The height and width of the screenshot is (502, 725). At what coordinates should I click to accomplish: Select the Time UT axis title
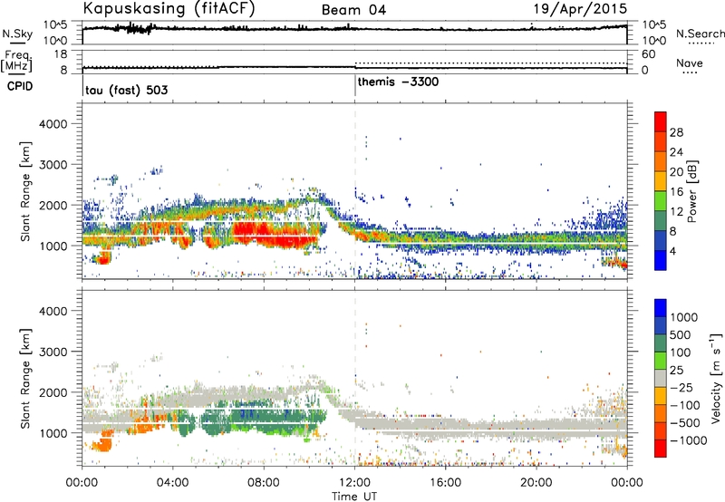click(x=354, y=497)
